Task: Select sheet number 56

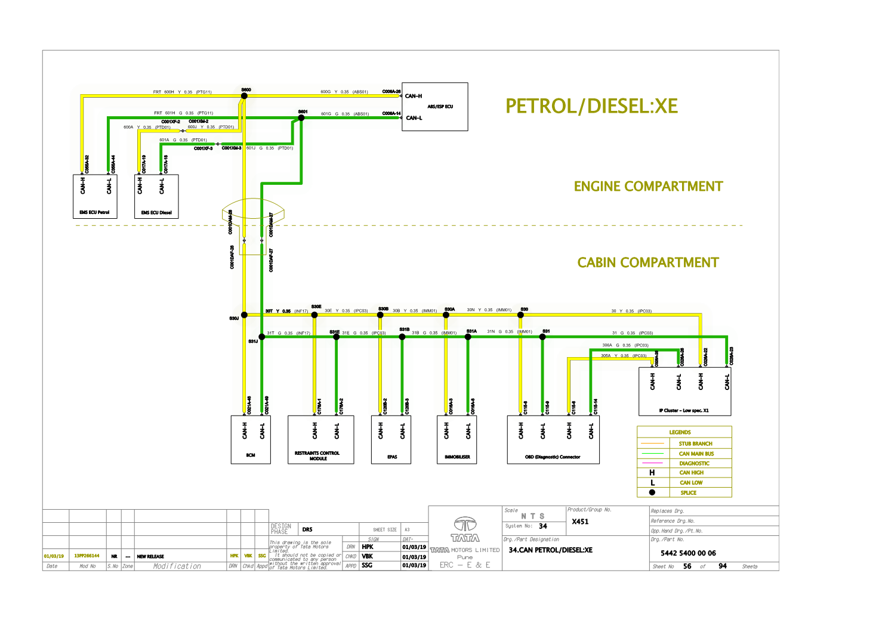Action: (687, 566)
